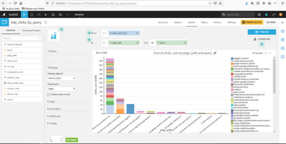Viewport: 286px width, 144px height.
Task: Open the Sampling & Engine tab
Action: coord(31,30)
